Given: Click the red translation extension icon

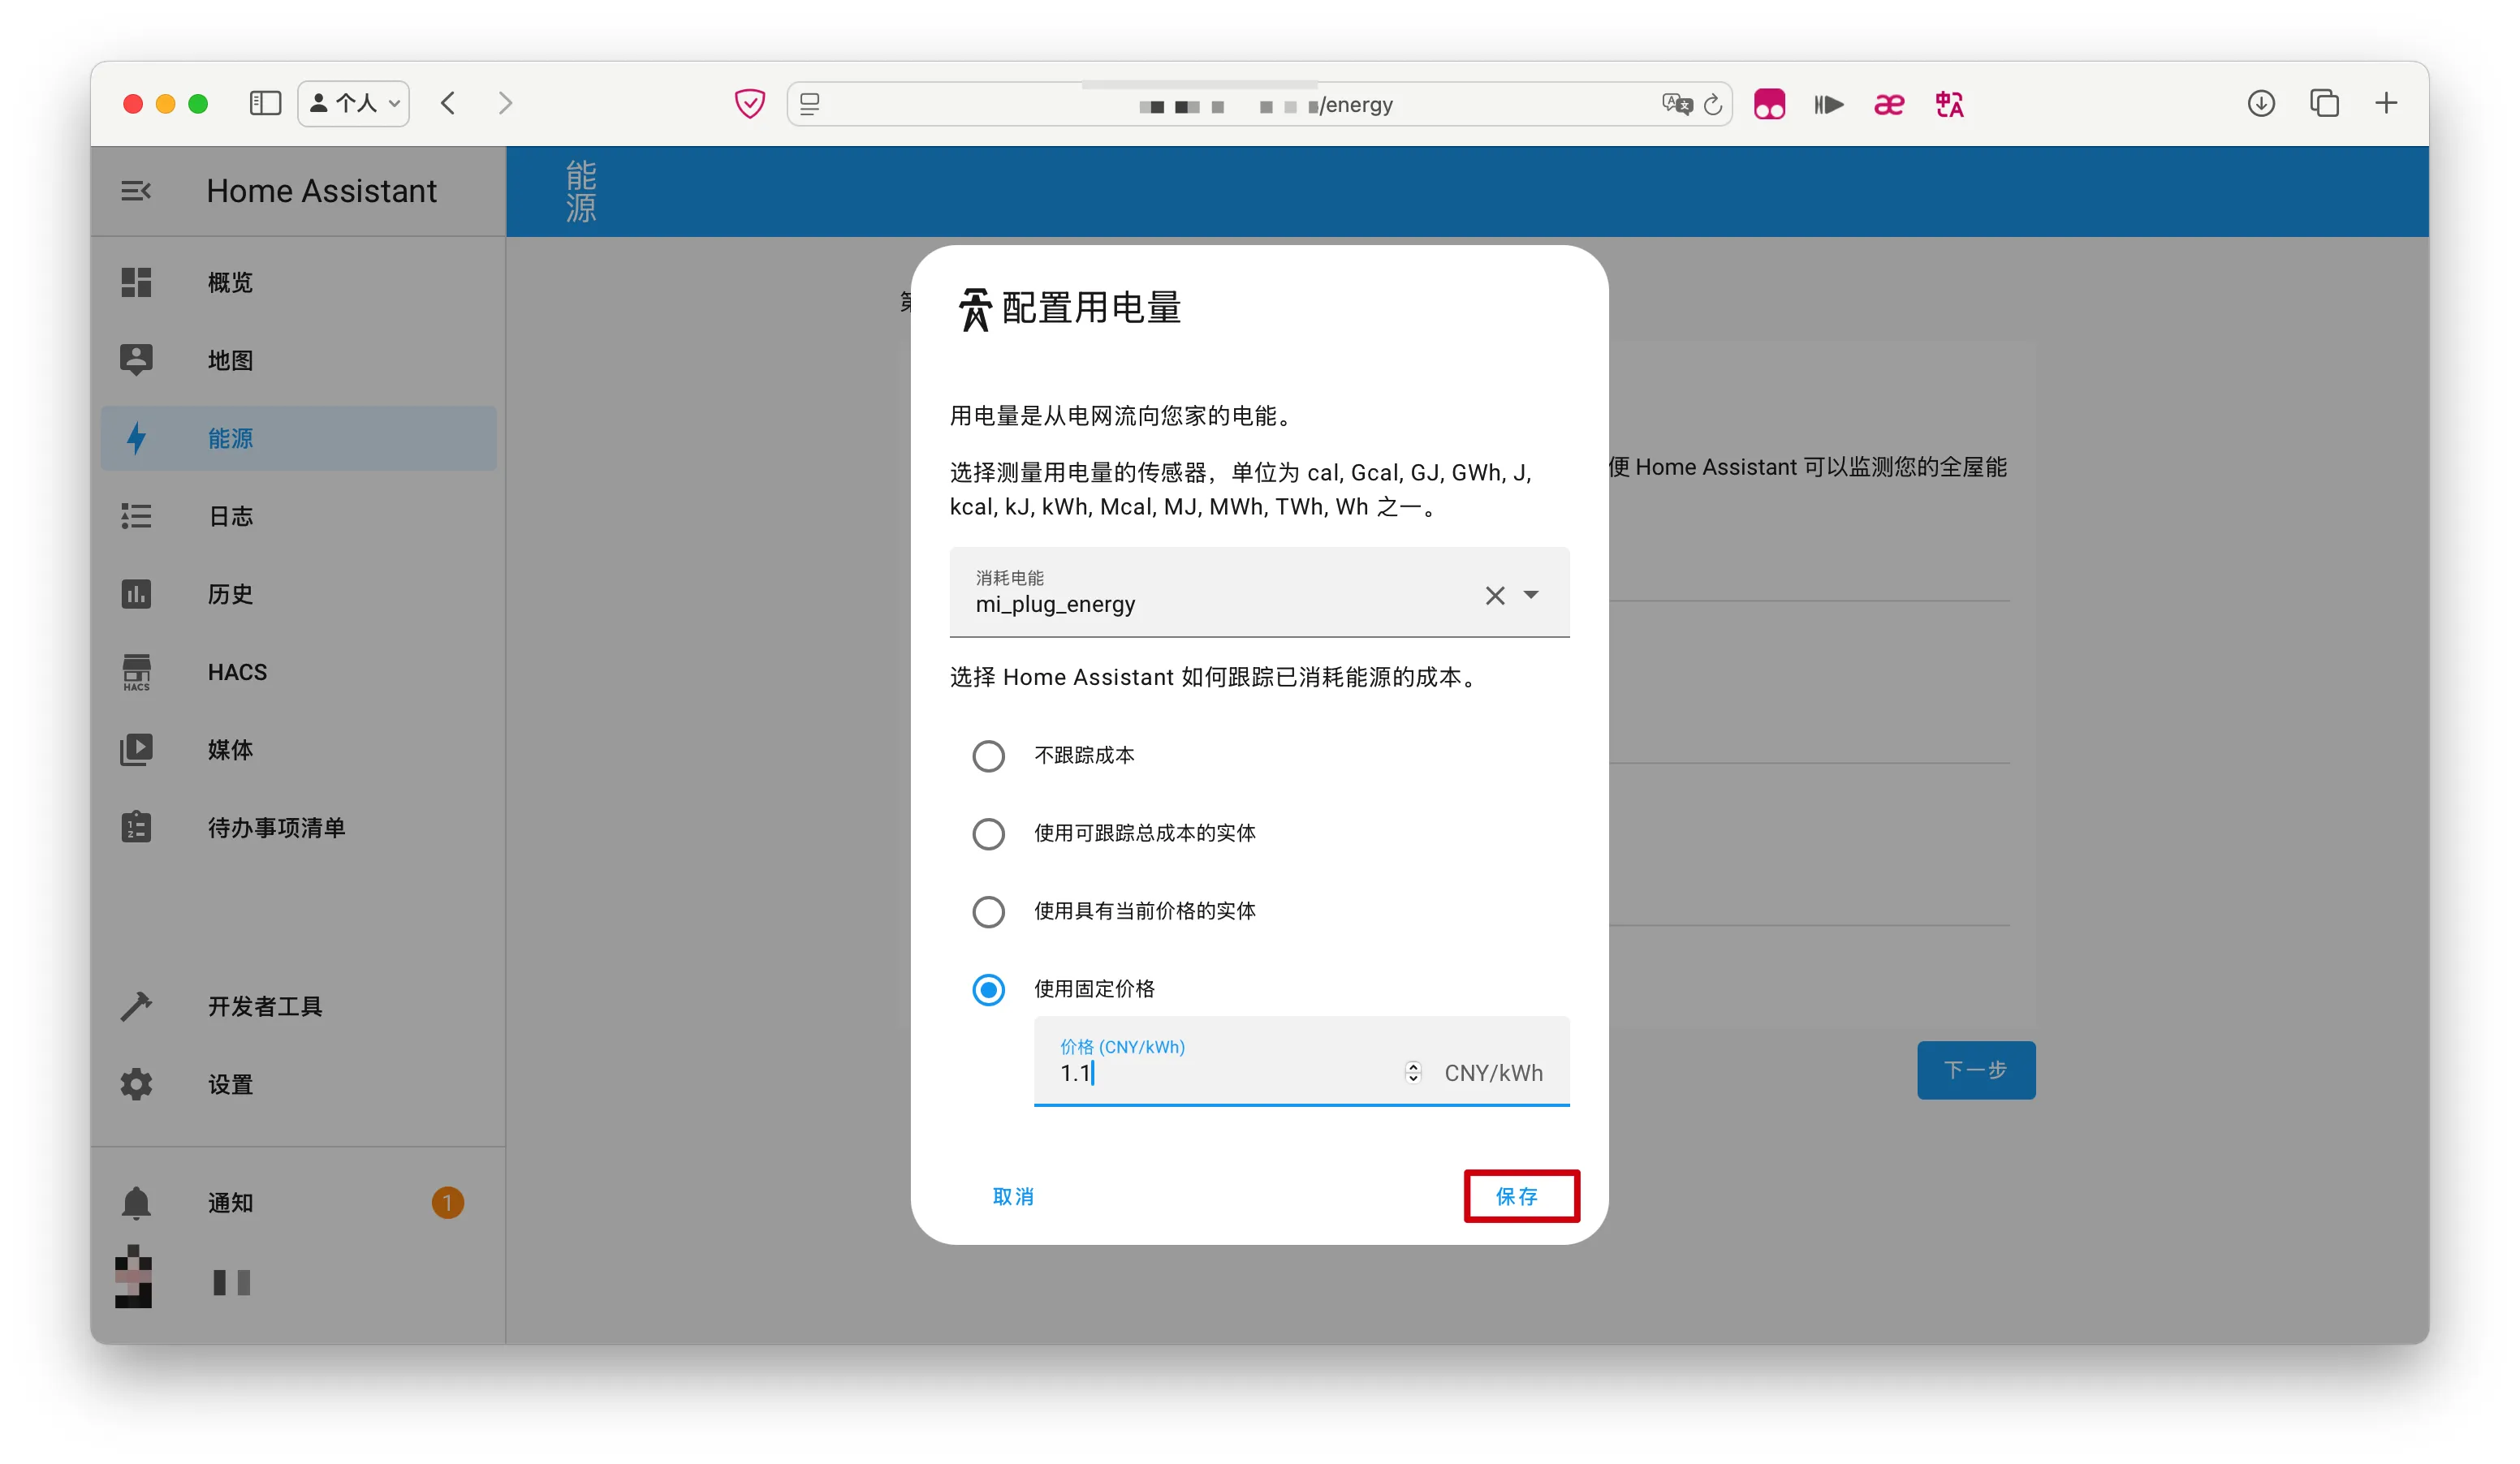Looking at the screenshot, I should tap(1949, 104).
